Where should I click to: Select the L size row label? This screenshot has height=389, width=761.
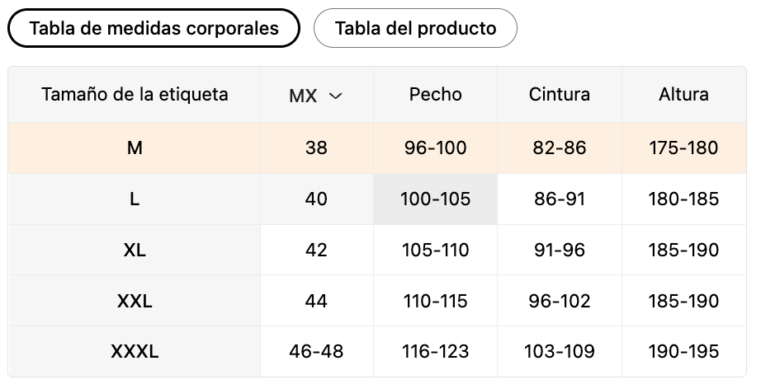135,199
